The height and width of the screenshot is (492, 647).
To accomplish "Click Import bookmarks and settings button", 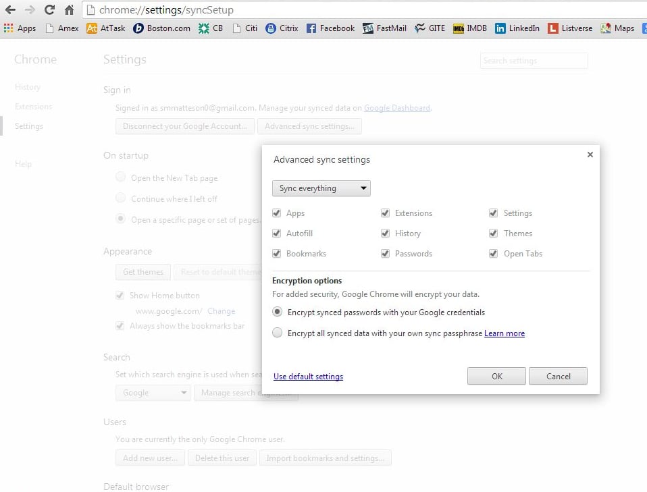I will [x=325, y=458].
